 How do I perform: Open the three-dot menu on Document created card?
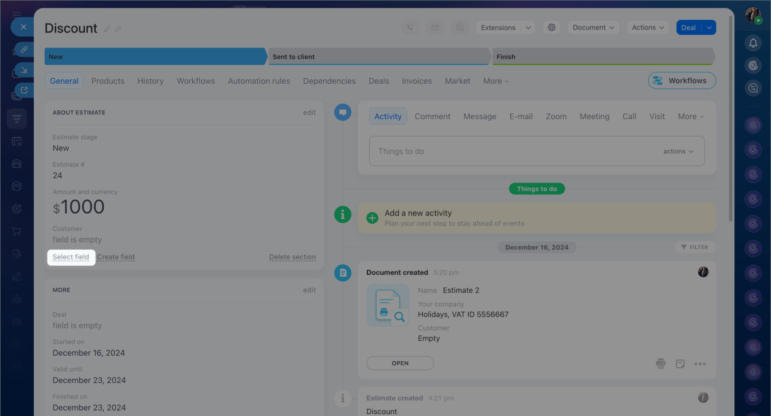point(699,364)
